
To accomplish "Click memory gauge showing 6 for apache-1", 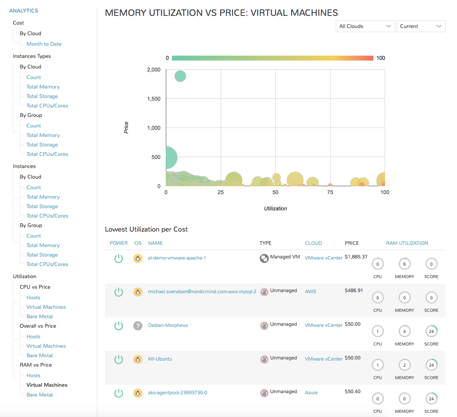I will pyautogui.click(x=404, y=264).
